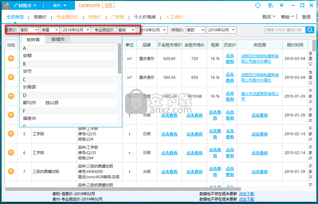The image size is (318, 204).
Task: Switch to the 人工询价 tab
Action: click(x=174, y=17)
